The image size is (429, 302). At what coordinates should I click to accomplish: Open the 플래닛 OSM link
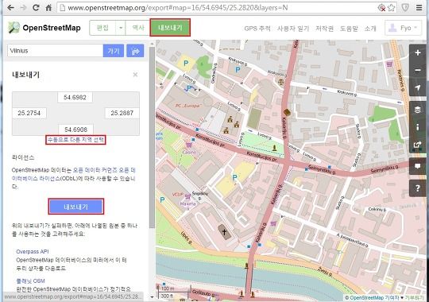[x=30, y=281]
